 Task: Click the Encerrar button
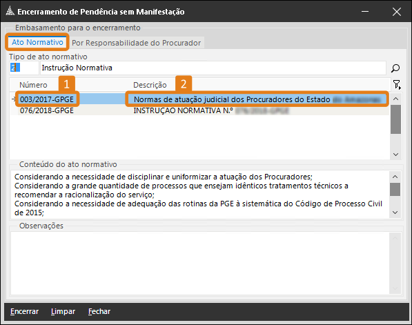tap(24, 312)
